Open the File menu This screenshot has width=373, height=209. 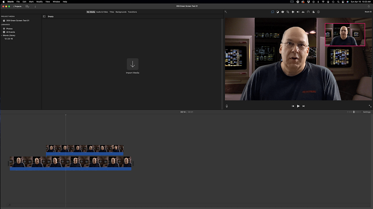(18, 2)
